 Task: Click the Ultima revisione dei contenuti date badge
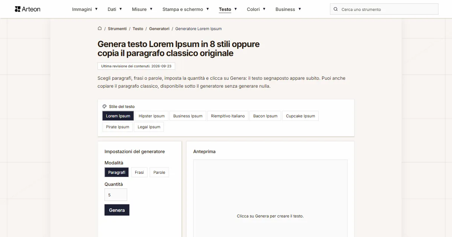click(x=136, y=66)
